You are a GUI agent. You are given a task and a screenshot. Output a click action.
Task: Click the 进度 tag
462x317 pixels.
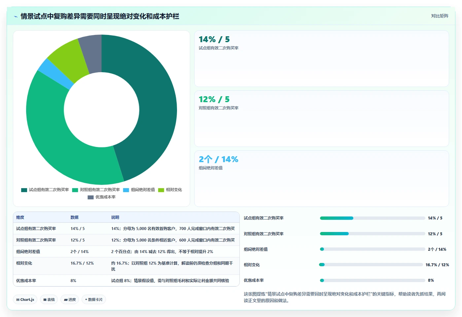(x=70, y=300)
